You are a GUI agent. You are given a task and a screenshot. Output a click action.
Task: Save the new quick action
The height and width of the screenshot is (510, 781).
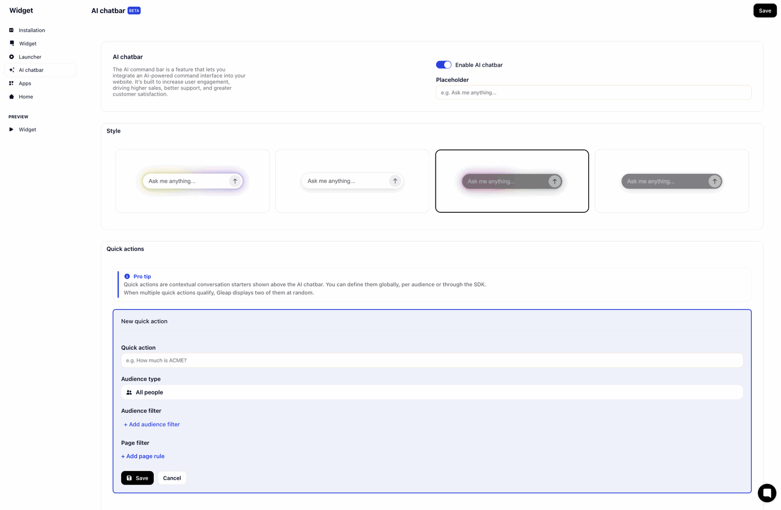[x=137, y=478]
